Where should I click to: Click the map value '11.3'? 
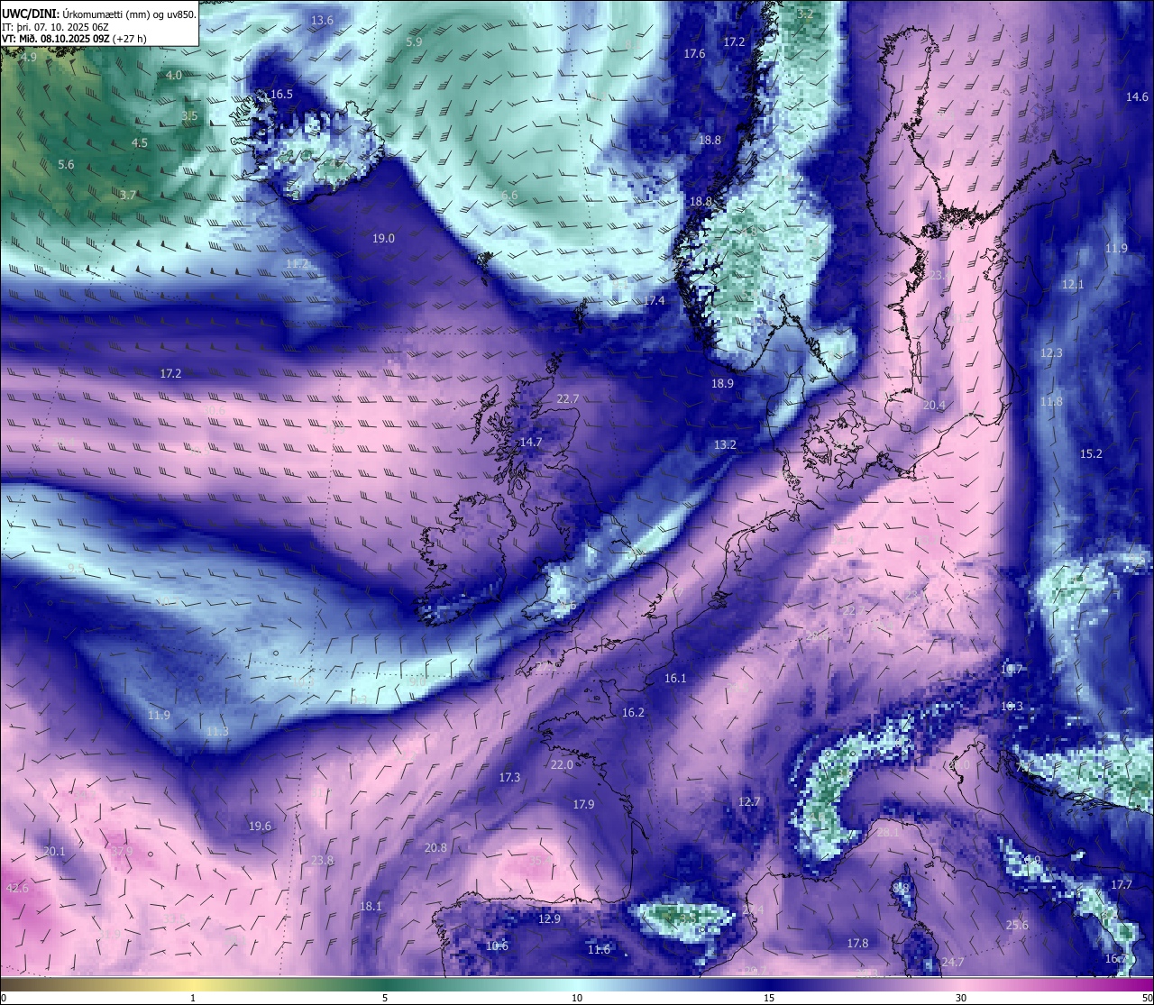point(217,731)
